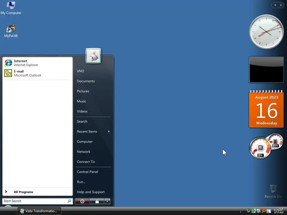Image resolution: width=287 pixels, height=215 pixels.
Task: Click the black slideshow sidebar gadget
Action: tap(266, 70)
